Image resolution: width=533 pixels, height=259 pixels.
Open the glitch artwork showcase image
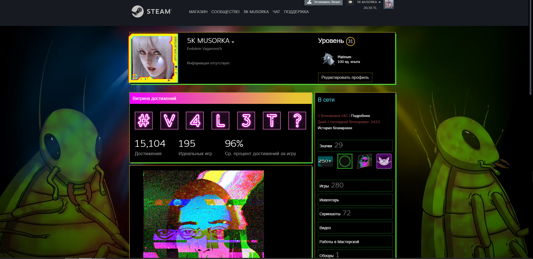(203, 214)
